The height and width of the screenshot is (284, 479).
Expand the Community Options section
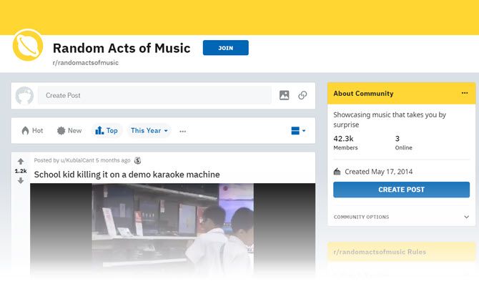pos(401,217)
